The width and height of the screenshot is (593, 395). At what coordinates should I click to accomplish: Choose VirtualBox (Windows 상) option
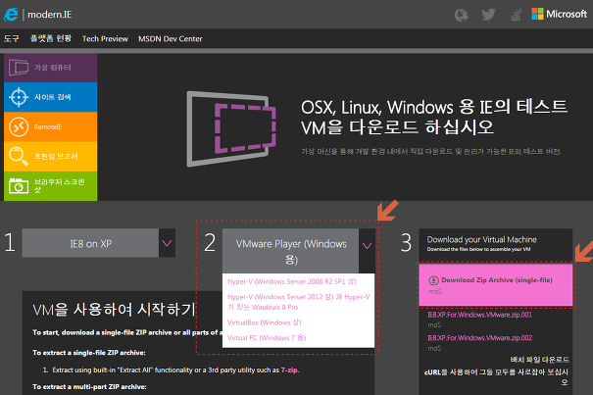click(x=265, y=322)
